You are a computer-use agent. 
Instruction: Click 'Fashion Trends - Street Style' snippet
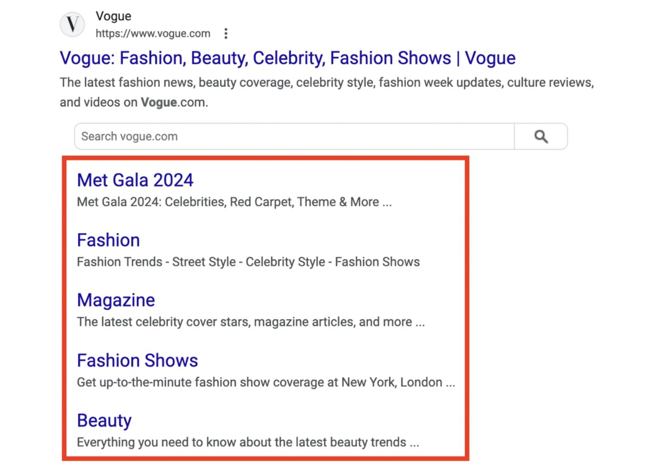pos(248,262)
